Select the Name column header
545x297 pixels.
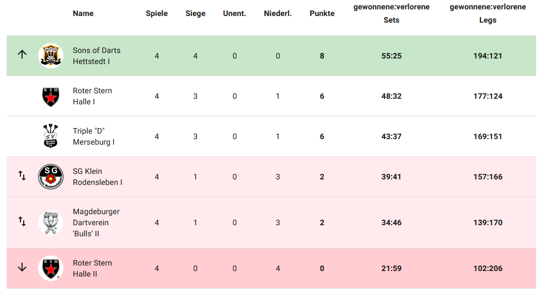83,14
